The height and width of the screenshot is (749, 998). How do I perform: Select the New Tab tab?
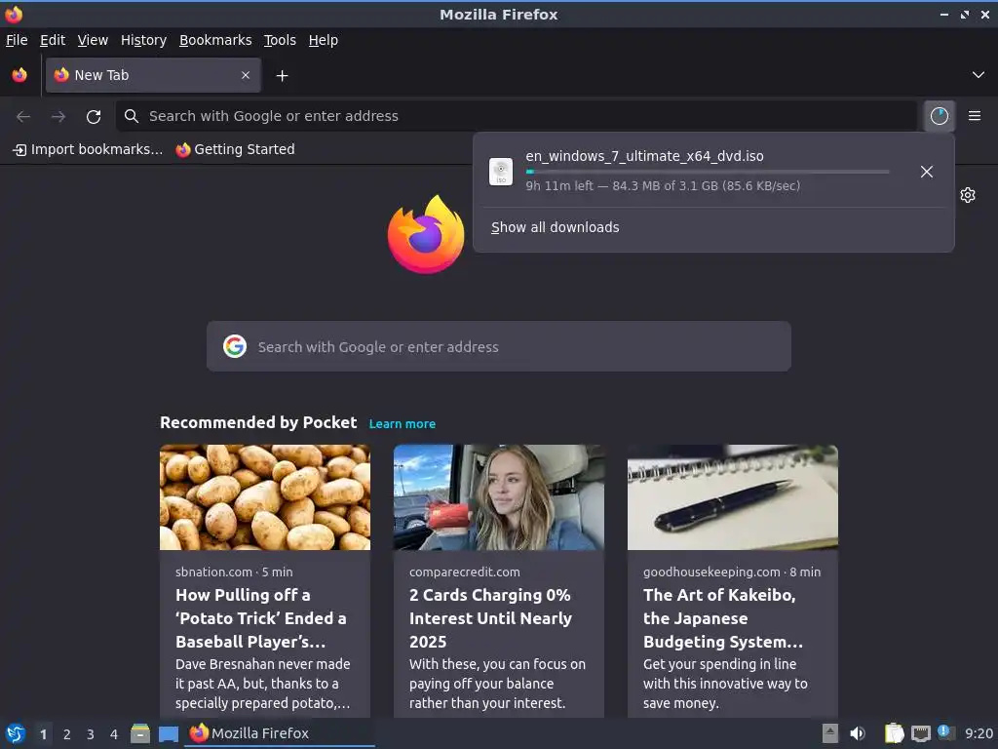click(x=153, y=75)
